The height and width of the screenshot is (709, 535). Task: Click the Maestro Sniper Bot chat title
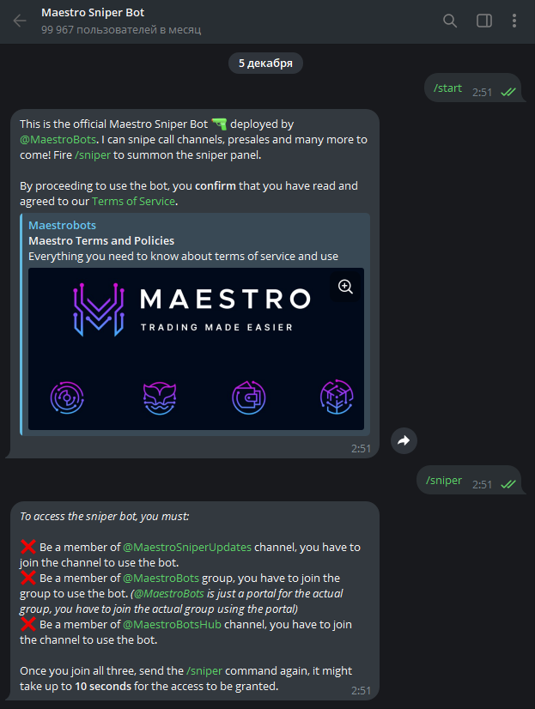point(93,13)
